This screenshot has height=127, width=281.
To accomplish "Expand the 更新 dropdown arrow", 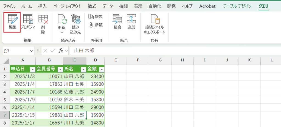I will tap(62, 32).
